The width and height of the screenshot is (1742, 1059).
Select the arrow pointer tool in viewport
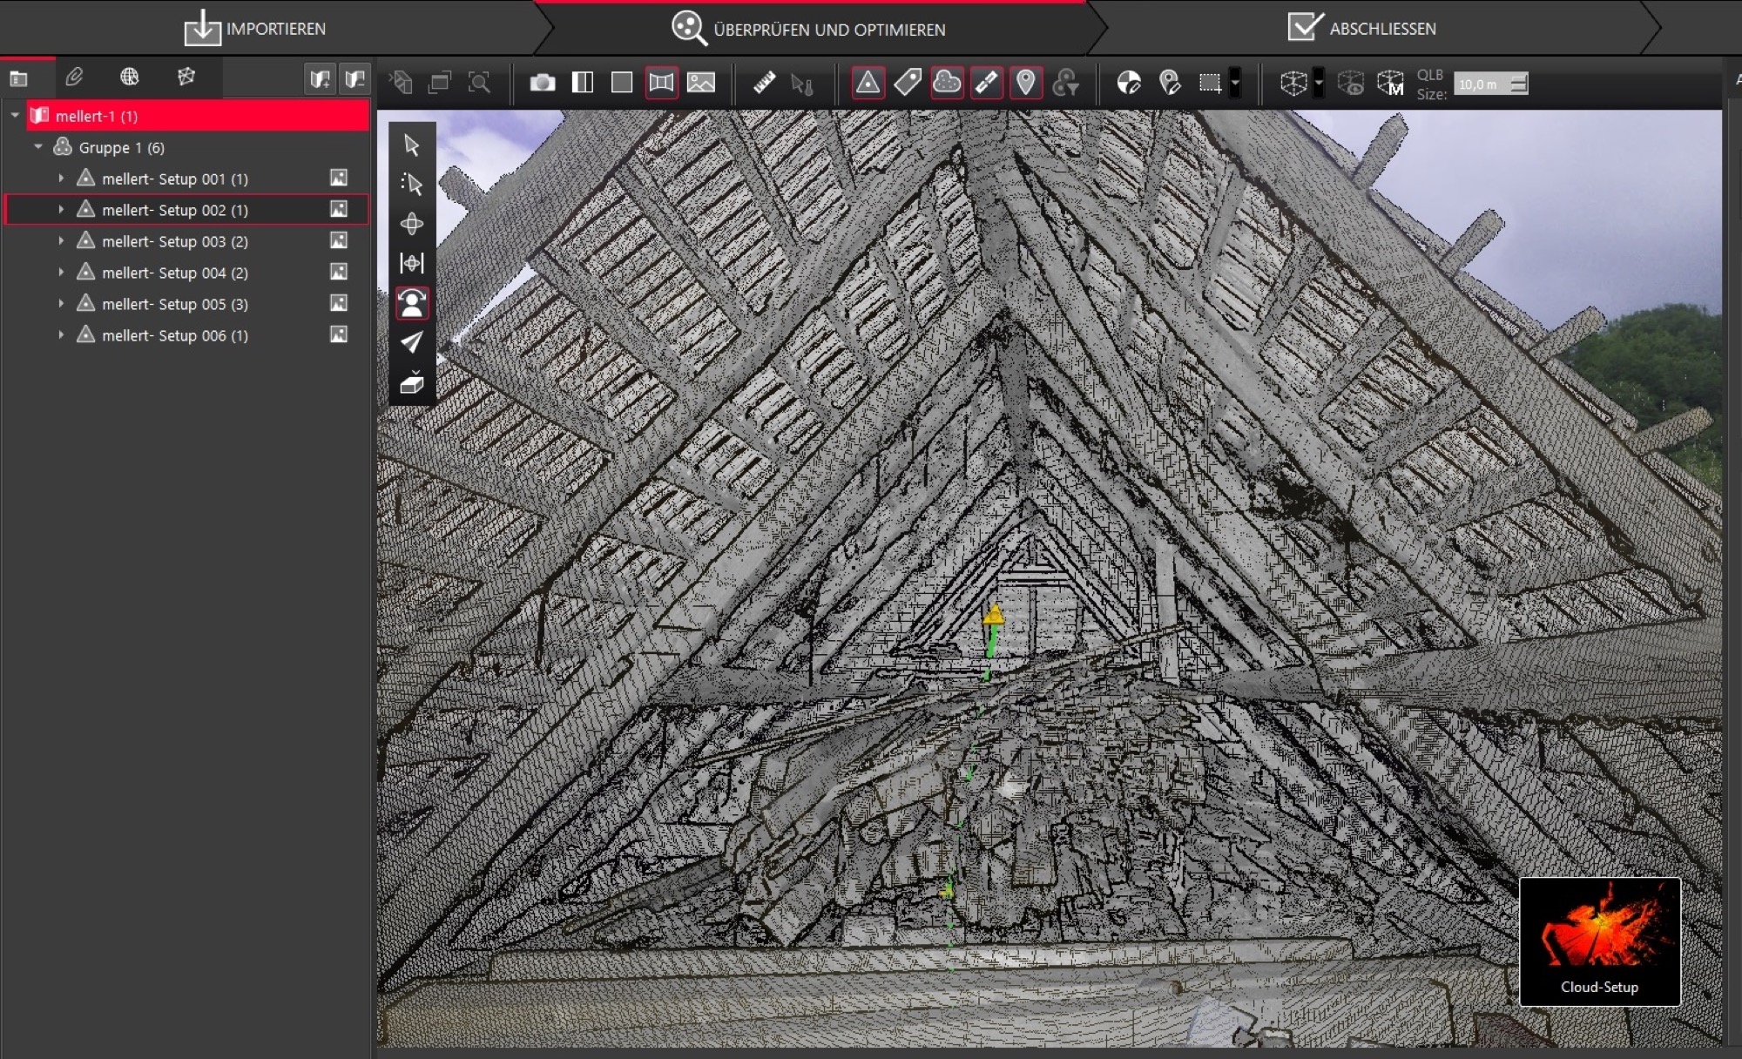(x=412, y=145)
